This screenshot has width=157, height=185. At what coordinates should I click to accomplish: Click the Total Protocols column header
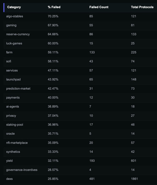[x=142, y=7]
